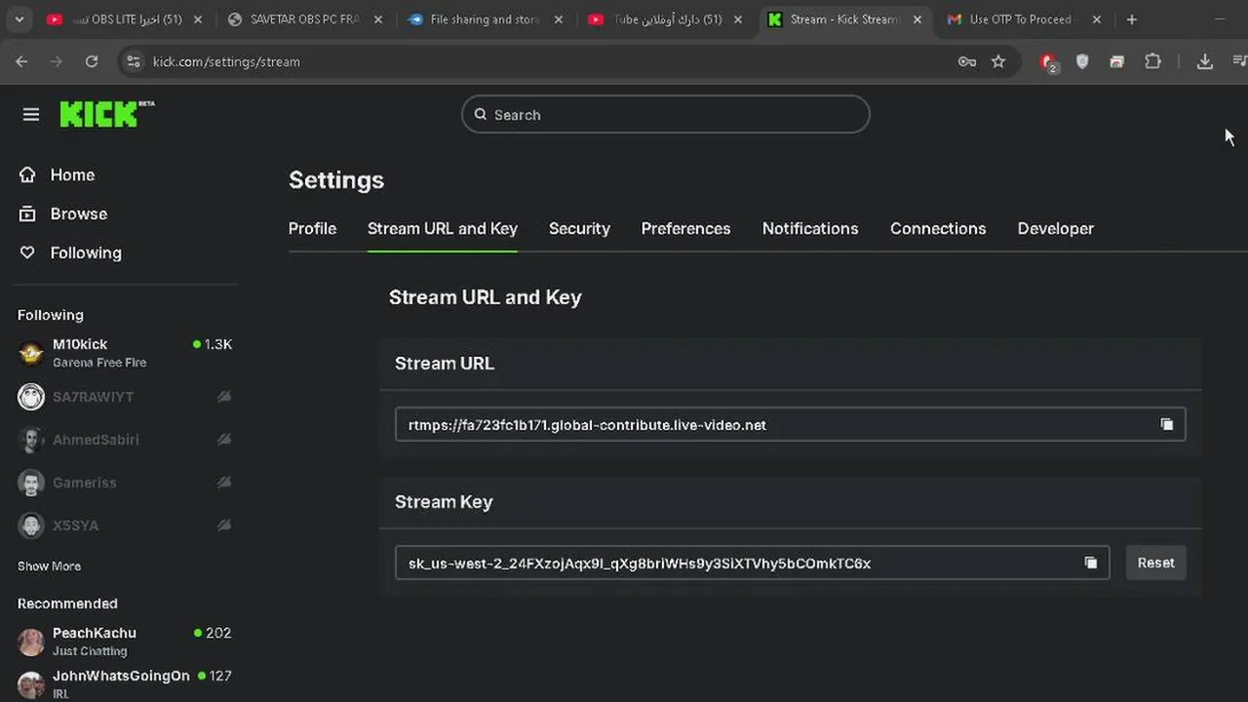Image resolution: width=1248 pixels, height=702 pixels.
Task: Open SA7RAWIYT channel
Action: click(x=125, y=397)
